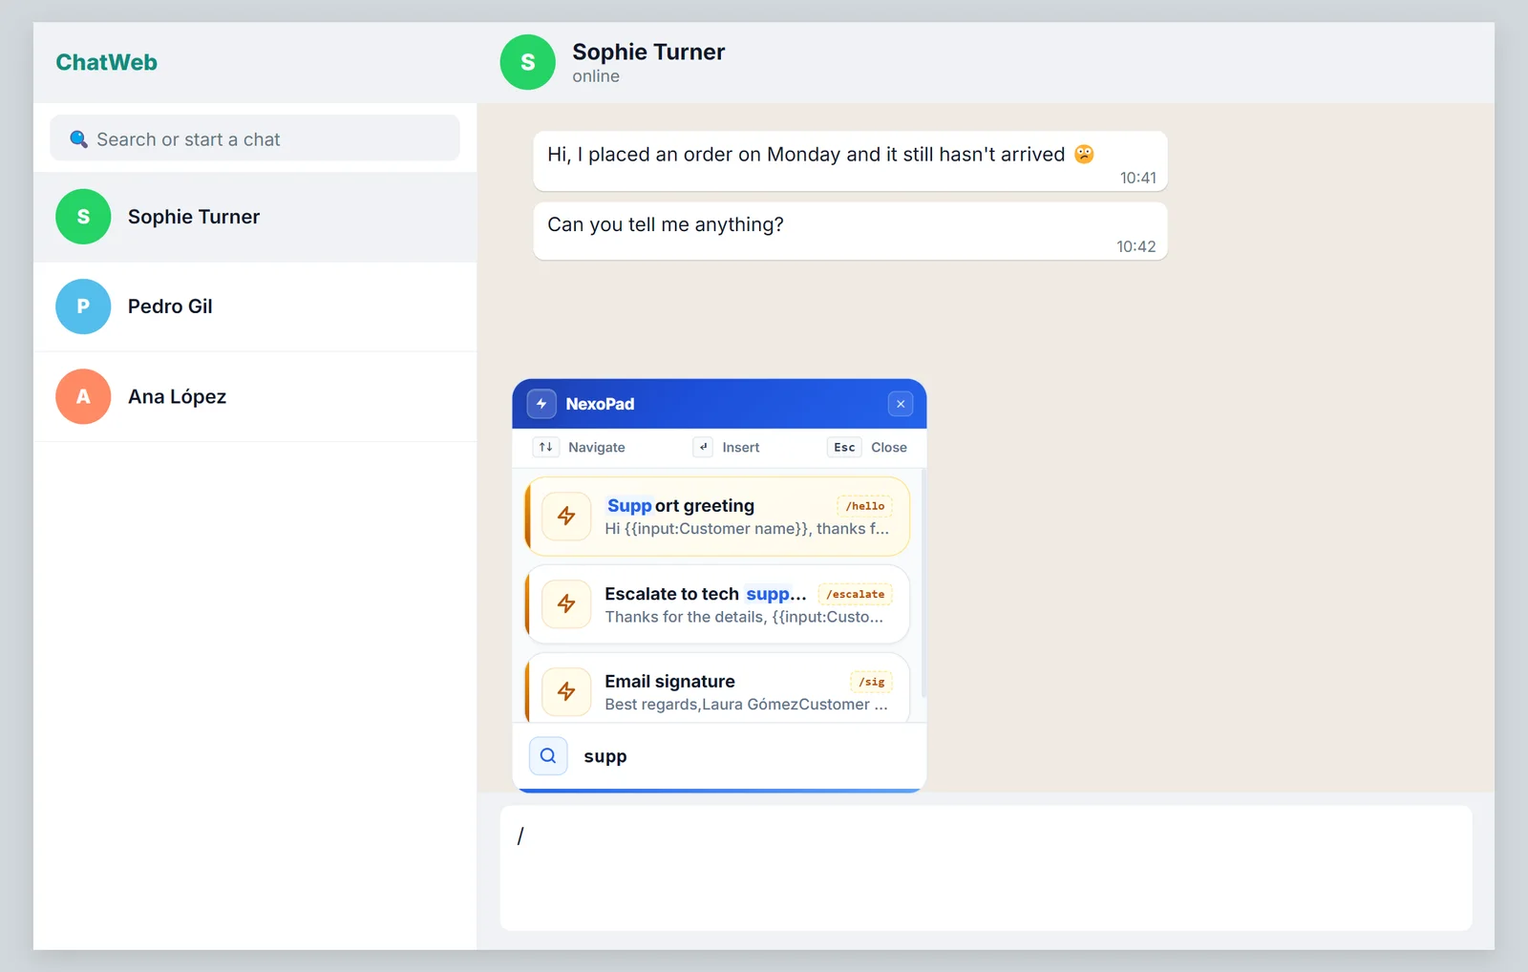1528x972 pixels.
Task: Click the header avatar of Sophie Turner
Action: point(527,62)
